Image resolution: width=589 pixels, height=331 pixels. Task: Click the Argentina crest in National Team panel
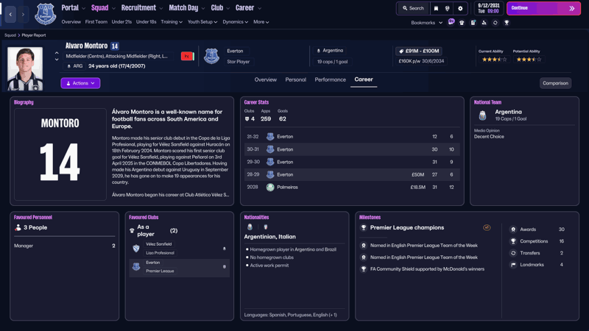tap(483, 115)
